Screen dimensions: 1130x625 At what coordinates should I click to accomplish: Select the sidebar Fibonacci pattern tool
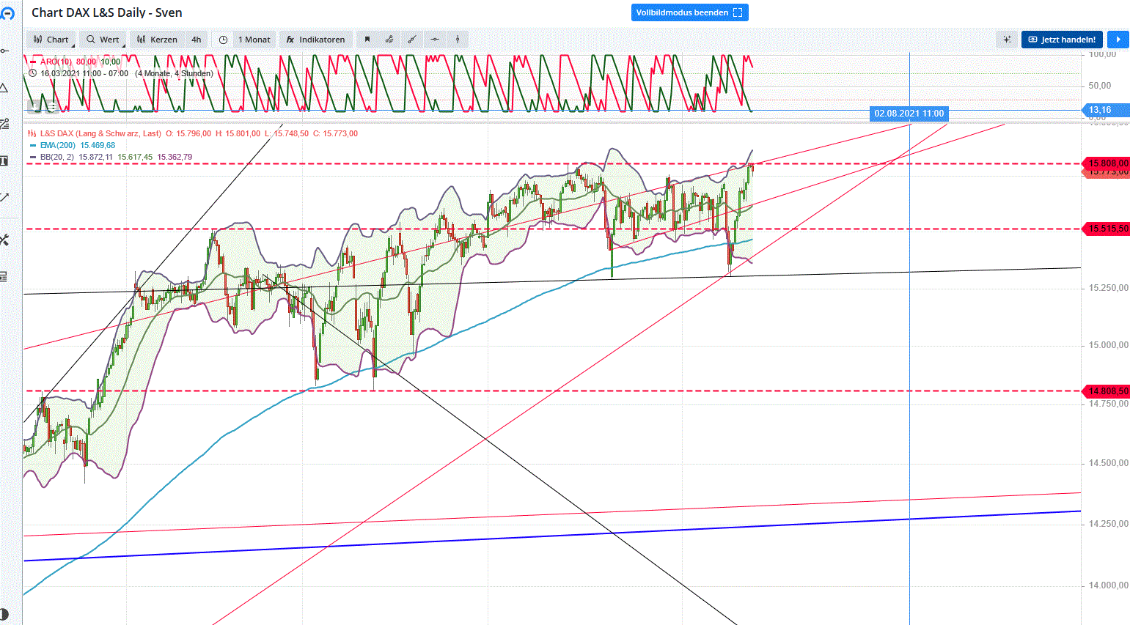point(4,124)
